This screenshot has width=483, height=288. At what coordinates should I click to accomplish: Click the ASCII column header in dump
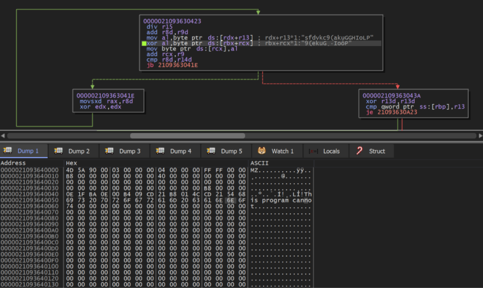260,163
